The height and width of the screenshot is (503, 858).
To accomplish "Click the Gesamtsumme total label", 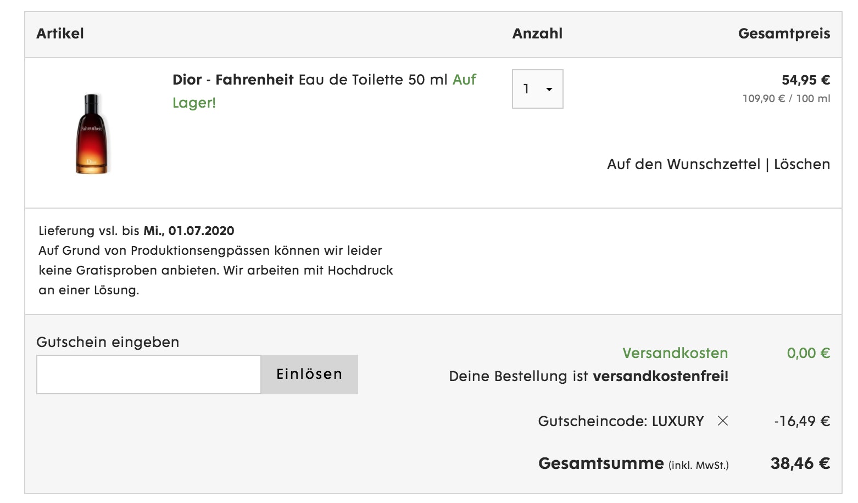I will (x=601, y=463).
